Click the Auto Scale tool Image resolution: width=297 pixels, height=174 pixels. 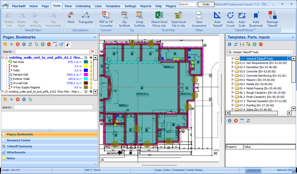pyautogui.click(x=242, y=19)
